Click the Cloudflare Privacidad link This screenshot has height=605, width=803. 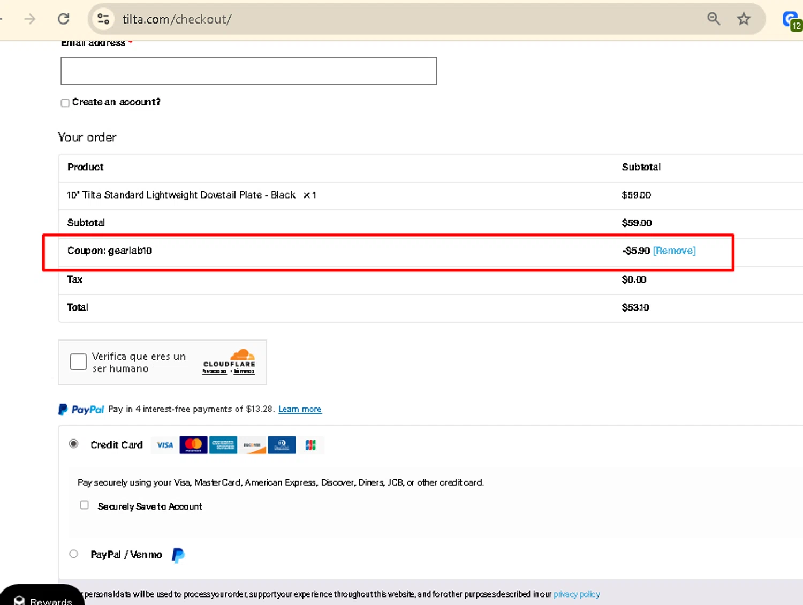pyautogui.click(x=215, y=372)
